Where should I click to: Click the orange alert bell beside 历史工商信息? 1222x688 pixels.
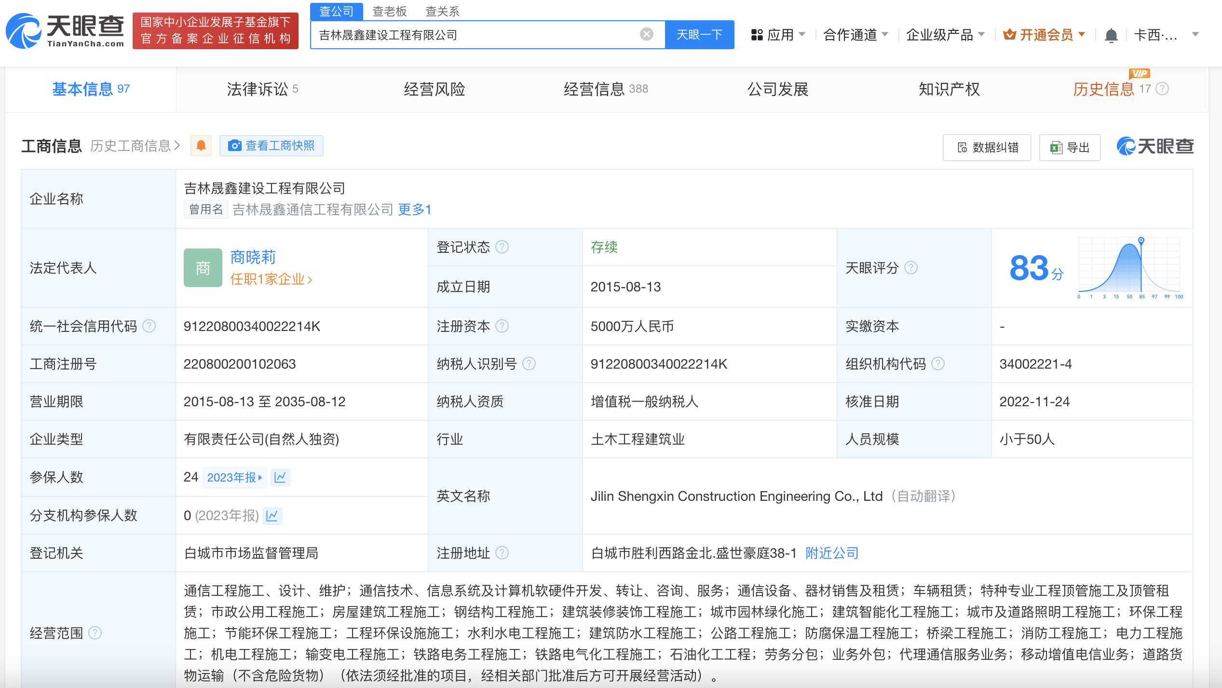[201, 146]
